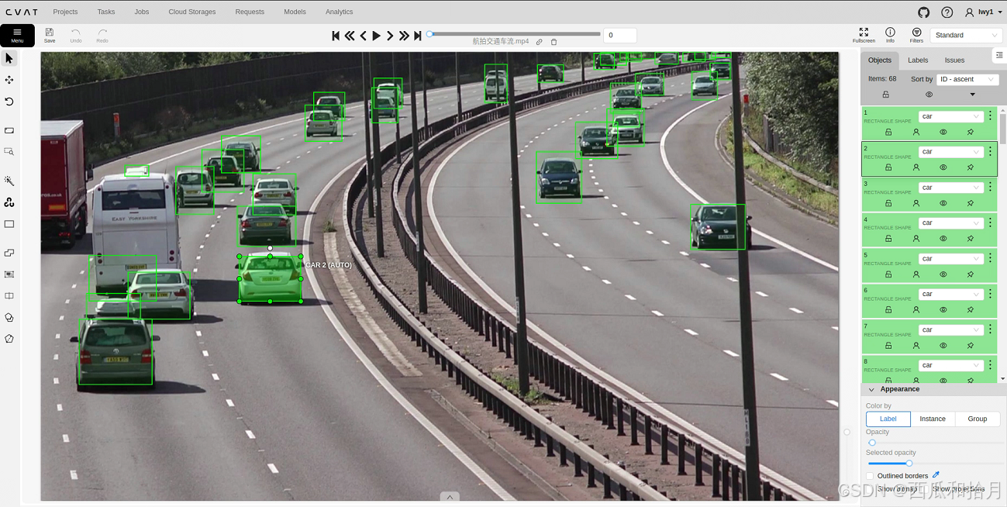
Task: Click the Save icon in toolbar
Action: tap(50, 35)
